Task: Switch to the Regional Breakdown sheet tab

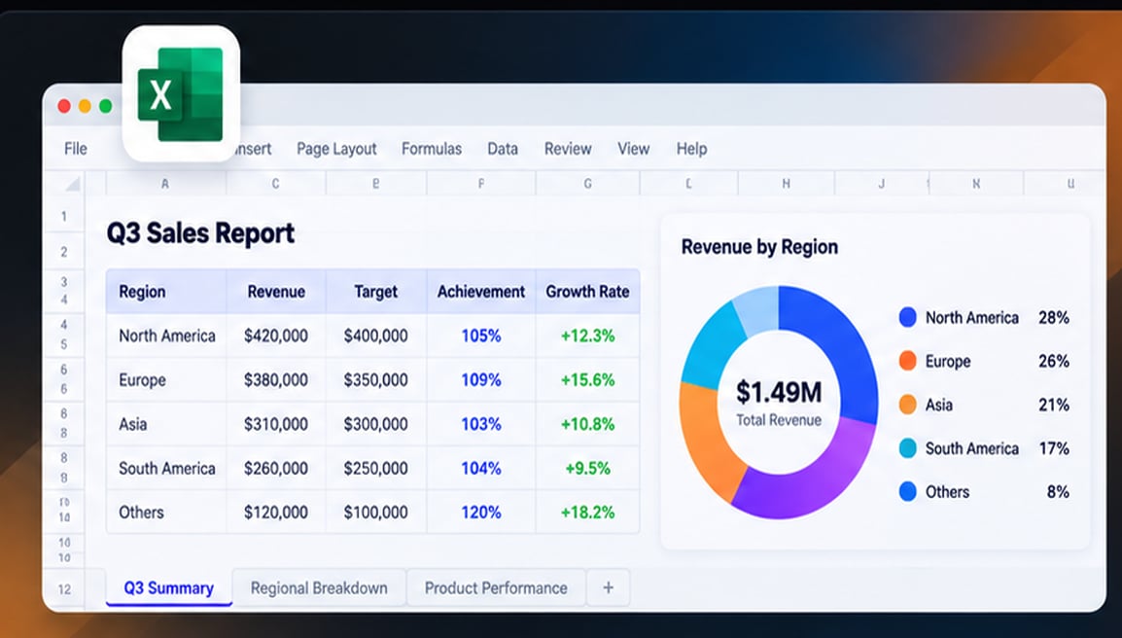Action: point(319,587)
